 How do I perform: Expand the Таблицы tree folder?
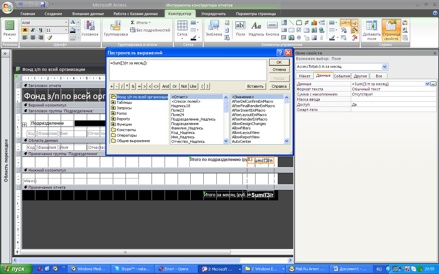[x=113, y=102]
